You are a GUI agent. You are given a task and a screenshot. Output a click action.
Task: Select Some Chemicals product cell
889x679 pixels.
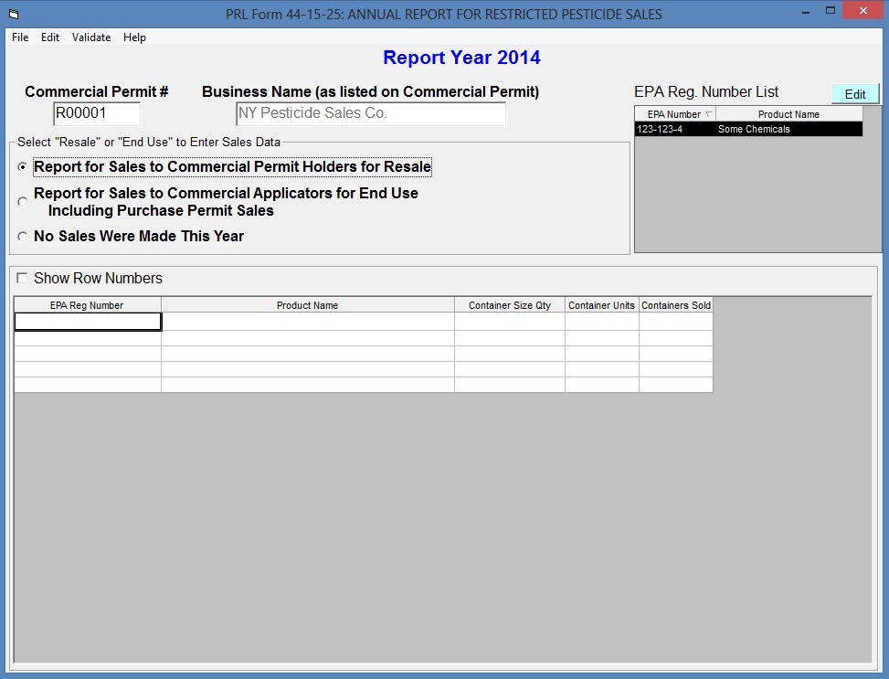[x=788, y=129]
